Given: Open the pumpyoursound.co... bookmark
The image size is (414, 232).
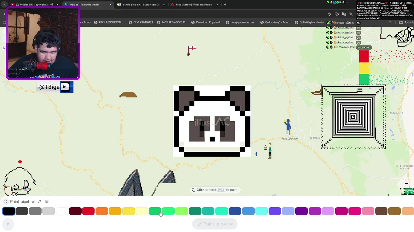Looking at the screenshot, I should [241, 22].
